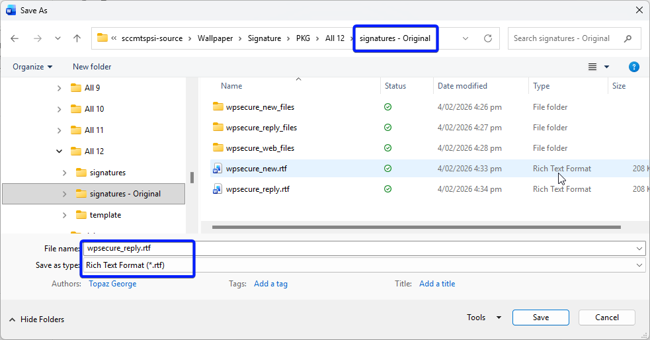
Task: Open the Save as type dropdown
Action: click(x=639, y=265)
